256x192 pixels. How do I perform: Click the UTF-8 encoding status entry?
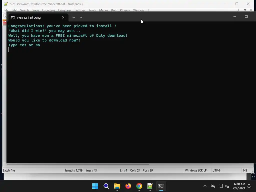216,170
